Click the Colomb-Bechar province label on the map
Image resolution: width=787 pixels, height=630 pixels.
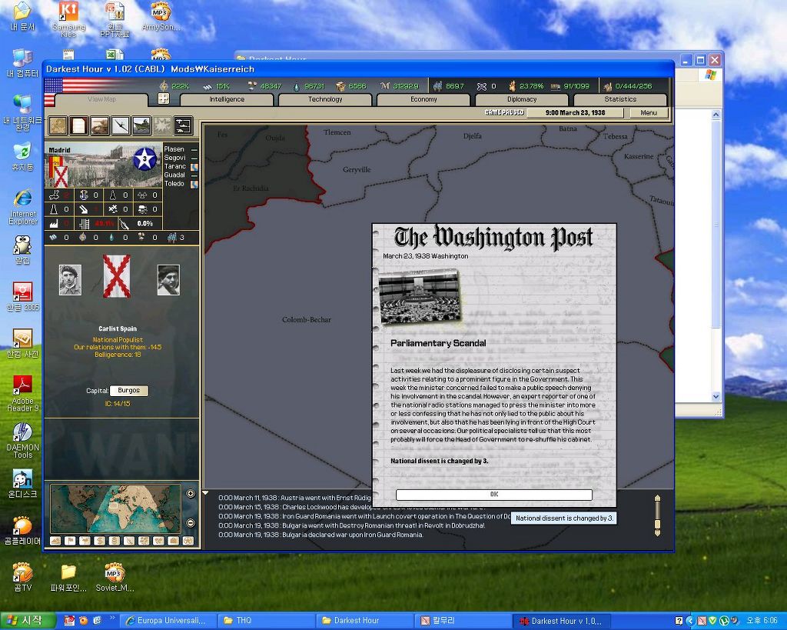point(307,319)
